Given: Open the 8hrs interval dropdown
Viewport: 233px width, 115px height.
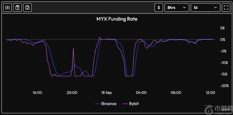Looking at the screenshot, I should click(177, 8).
